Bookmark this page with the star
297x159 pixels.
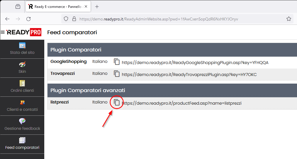289,19
